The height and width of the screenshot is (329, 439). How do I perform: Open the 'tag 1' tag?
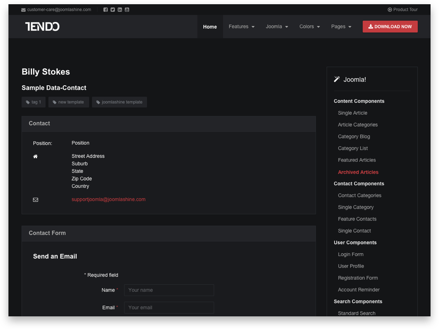[x=34, y=102]
